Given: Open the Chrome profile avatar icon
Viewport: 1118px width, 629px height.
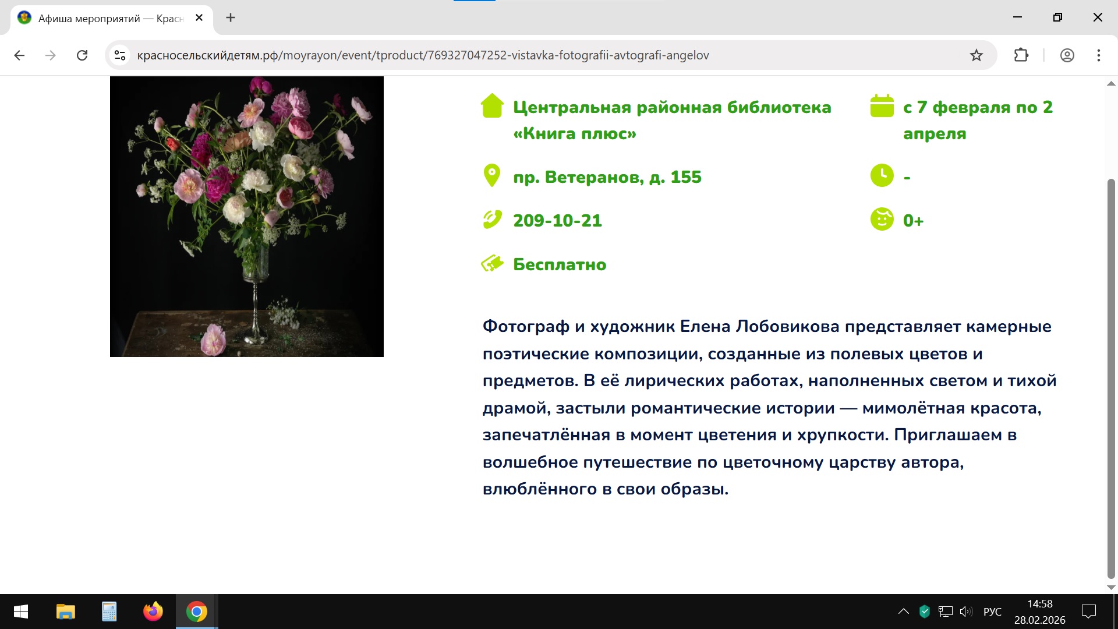Looking at the screenshot, I should pos(1067,55).
